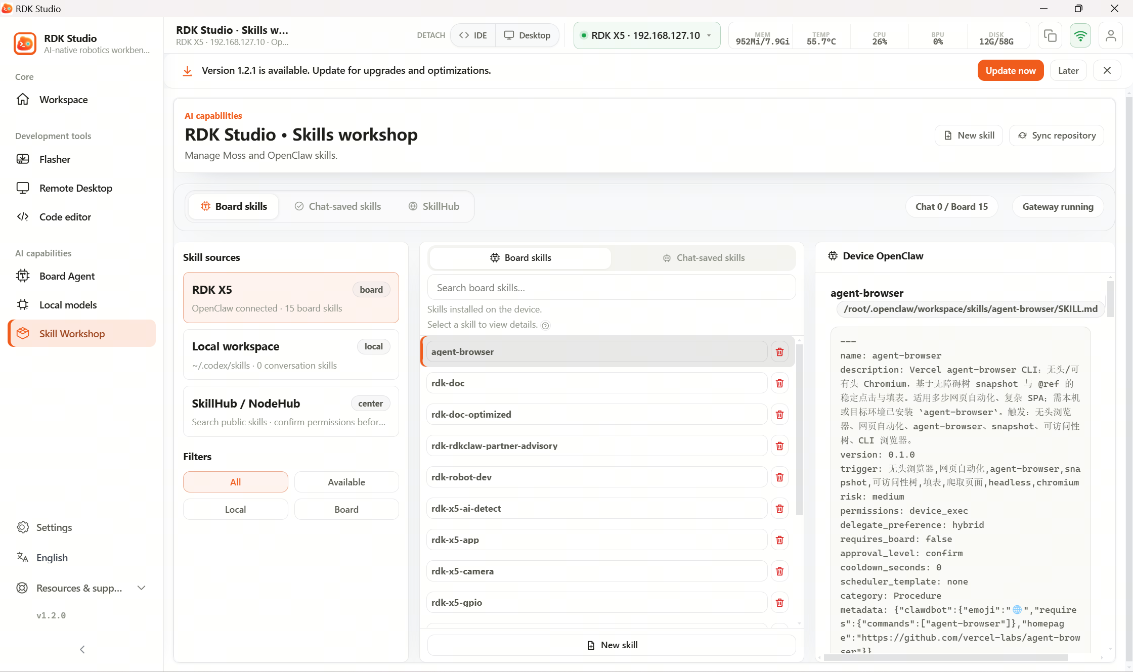Screen dimensions: 1133x672
Task: Open Workspace from the sidebar
Action: (x=82, y=100)
